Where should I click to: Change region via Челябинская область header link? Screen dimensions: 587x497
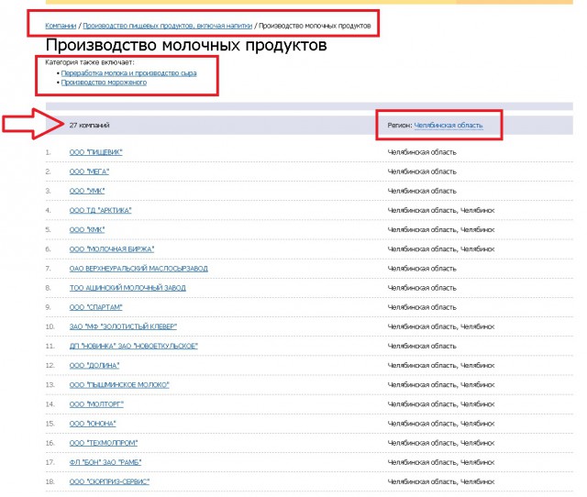[449, 126]
